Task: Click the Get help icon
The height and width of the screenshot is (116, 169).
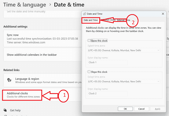Action: click(5, 110)
